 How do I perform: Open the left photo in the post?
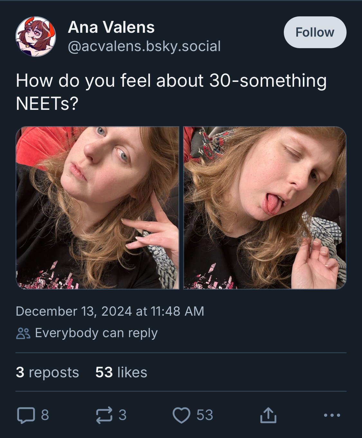[x=97, y=208]
